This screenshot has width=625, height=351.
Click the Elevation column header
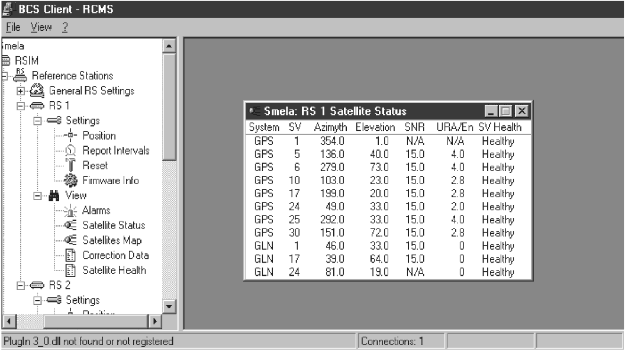click(x=375, y=127)
